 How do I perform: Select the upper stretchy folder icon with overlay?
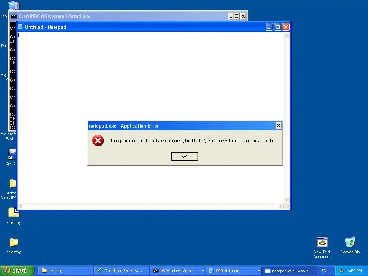pyautogui.click(x=14, y=216)
